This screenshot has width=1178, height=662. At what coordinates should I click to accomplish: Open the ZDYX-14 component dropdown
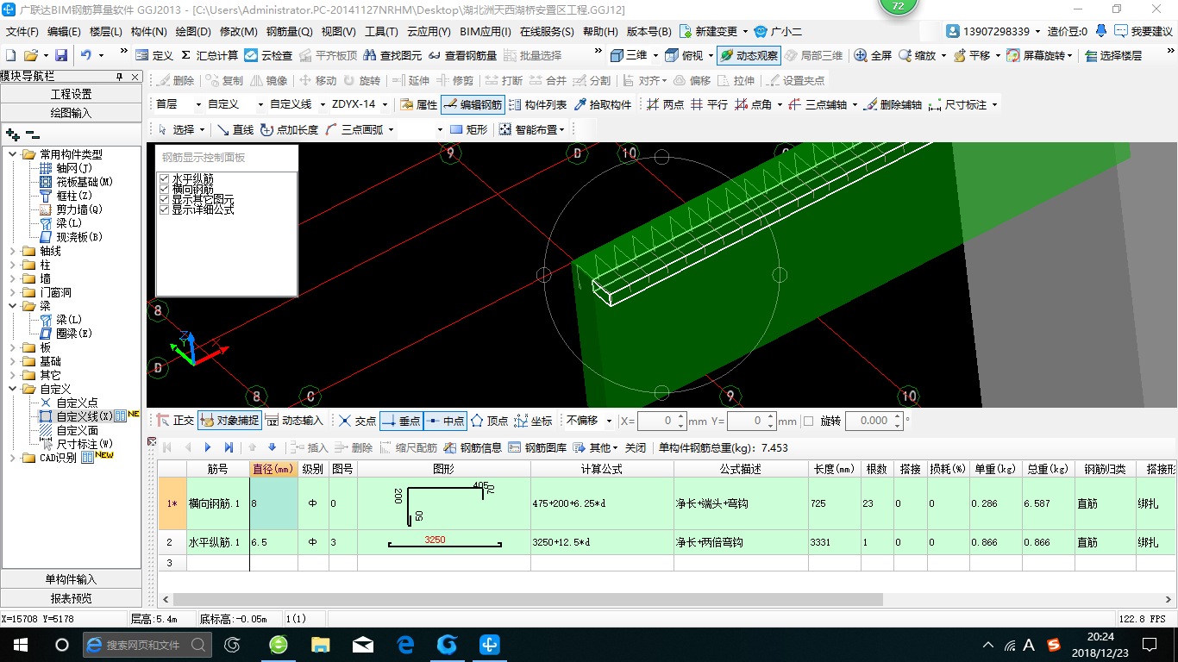click(x=384, y=104)
